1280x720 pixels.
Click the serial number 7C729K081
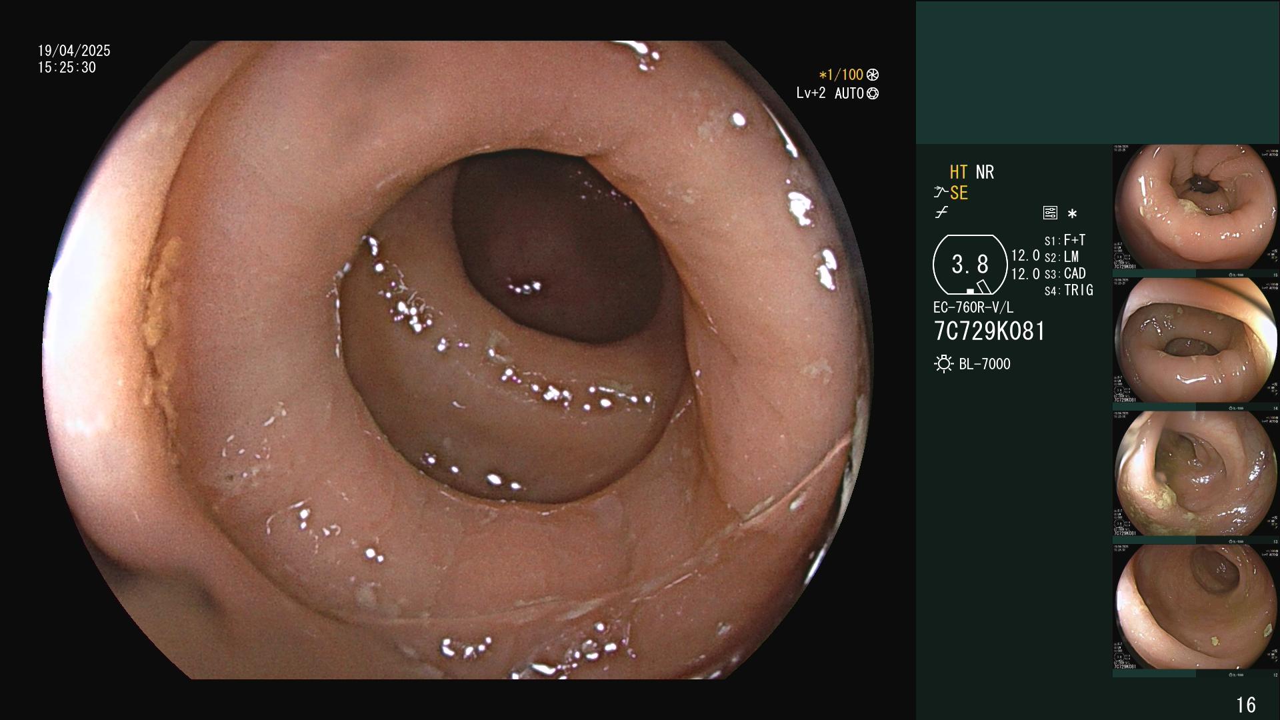point(989,331)
